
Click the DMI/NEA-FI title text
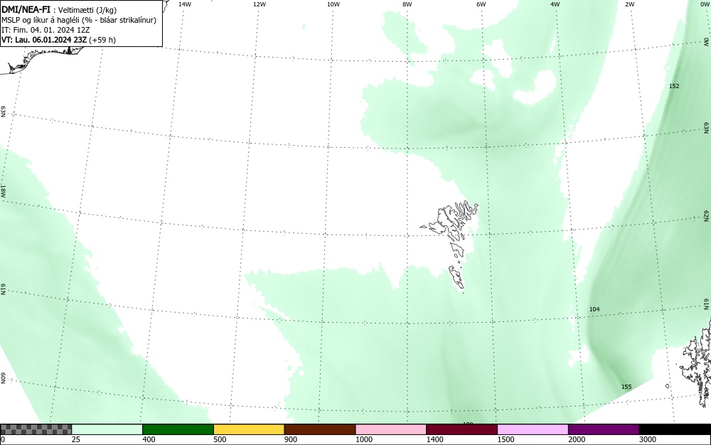(x=26, y=9)
